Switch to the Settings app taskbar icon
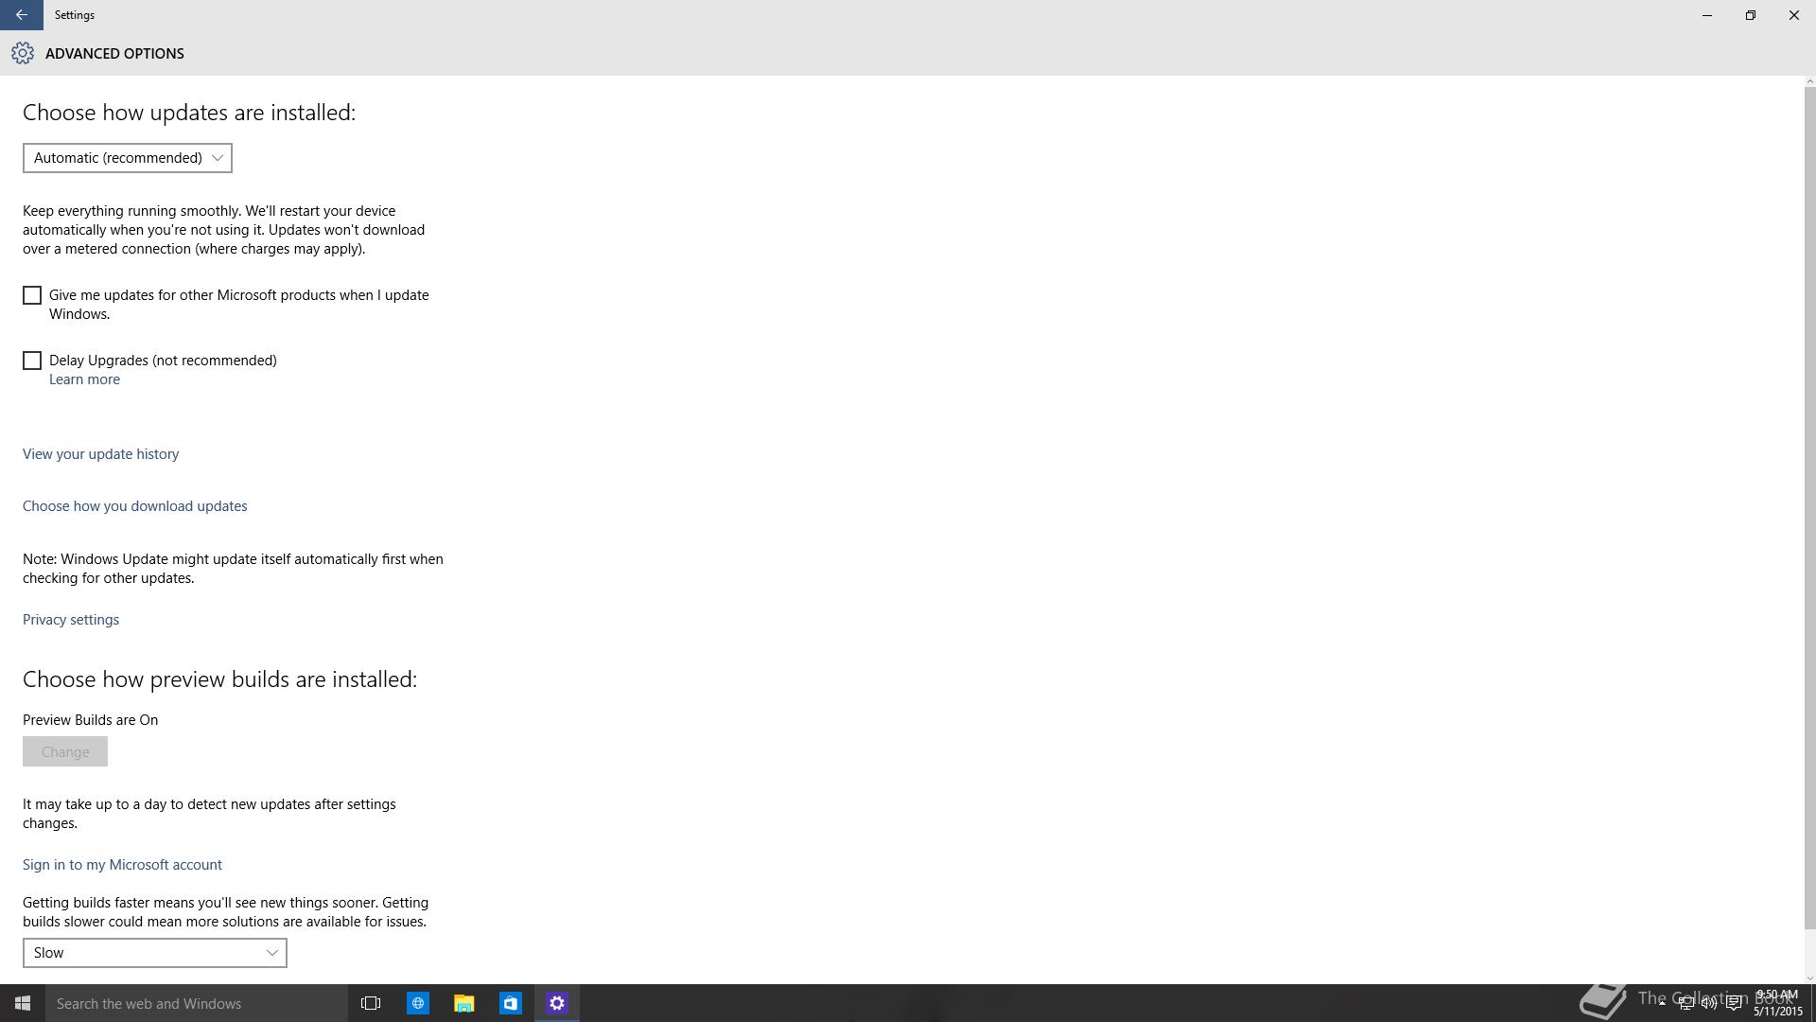 pyautogui.click(x=557, y=1003)
